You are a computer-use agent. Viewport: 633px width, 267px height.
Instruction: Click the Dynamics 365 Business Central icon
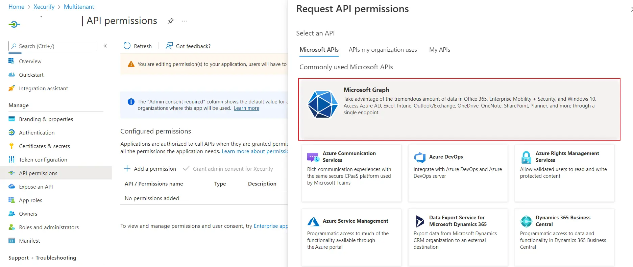pos(526,221)
